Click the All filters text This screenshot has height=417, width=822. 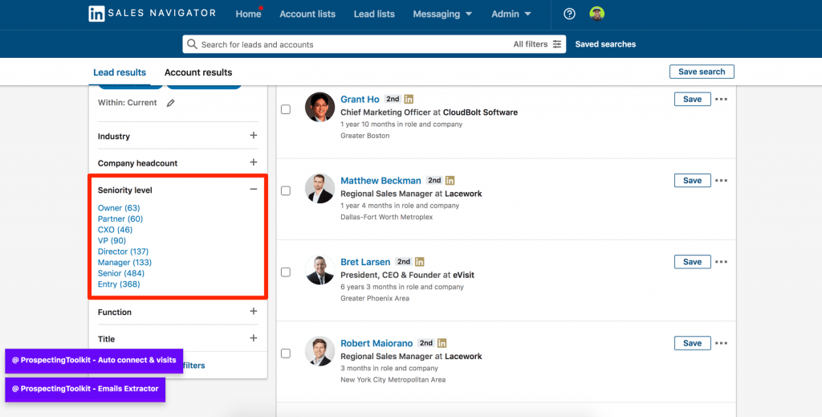tap(530, 44)
